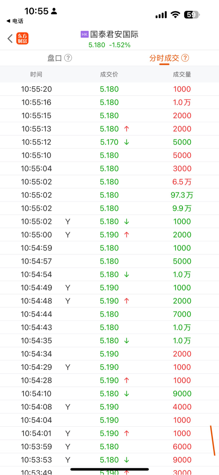Tap the back chevron arrow

click(x=10, y=38)
